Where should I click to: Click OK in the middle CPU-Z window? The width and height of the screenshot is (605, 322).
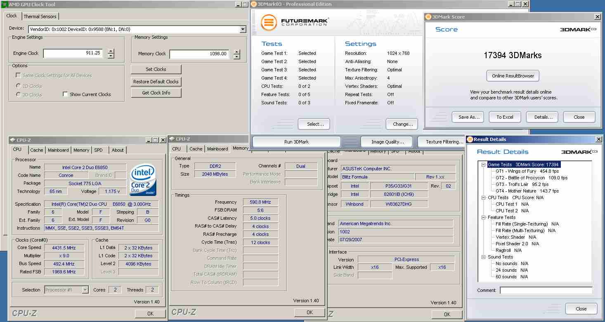(310, 313)
